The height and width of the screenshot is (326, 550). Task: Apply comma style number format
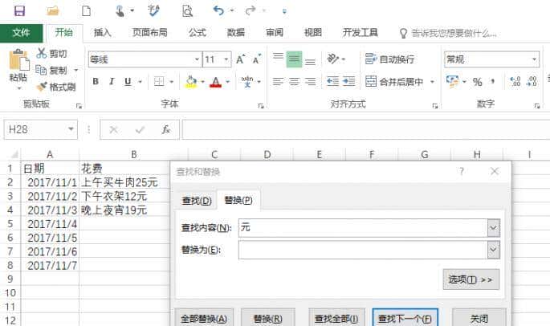tap(493, 82)
